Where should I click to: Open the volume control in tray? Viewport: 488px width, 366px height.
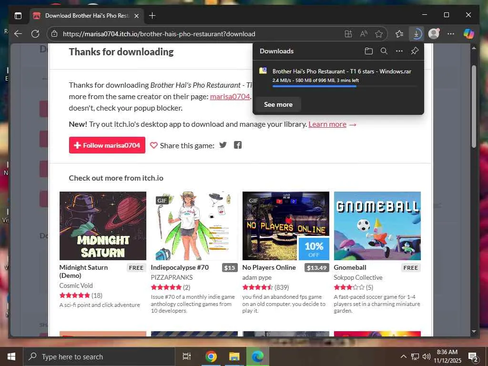click(x=427, y=356)
